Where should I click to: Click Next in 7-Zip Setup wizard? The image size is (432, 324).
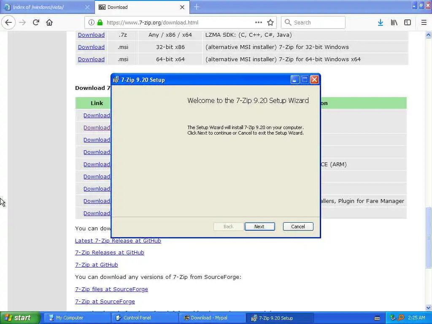(259, 227)
